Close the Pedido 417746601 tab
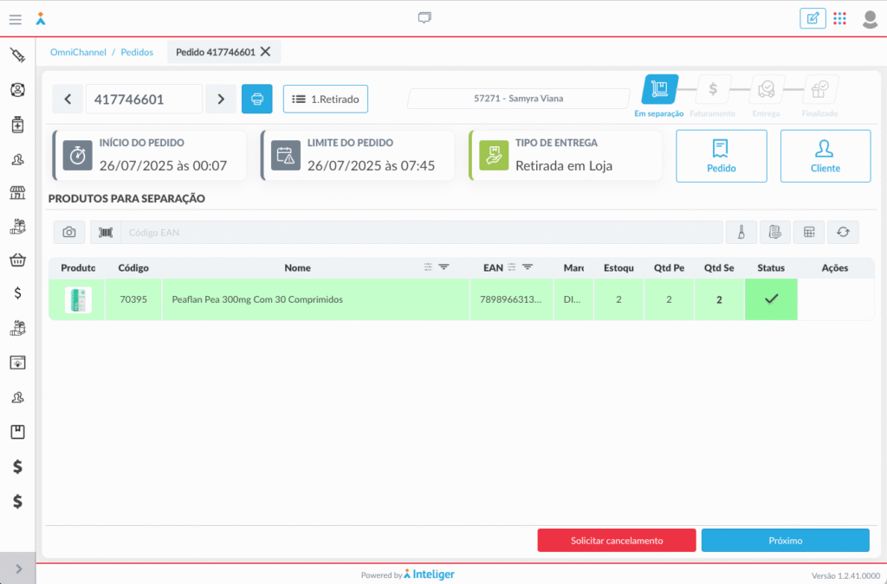 tap(266, 52)
